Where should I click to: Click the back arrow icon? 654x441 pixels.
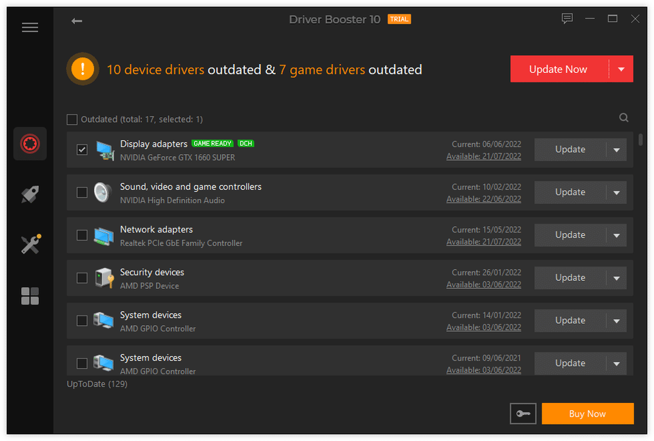point(77,21)
